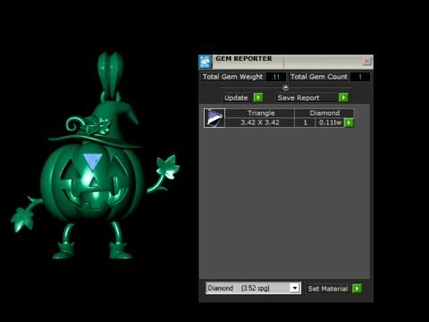429x322 pixels.
Task: Click the Update label button
Action: [x=238, y=97]
